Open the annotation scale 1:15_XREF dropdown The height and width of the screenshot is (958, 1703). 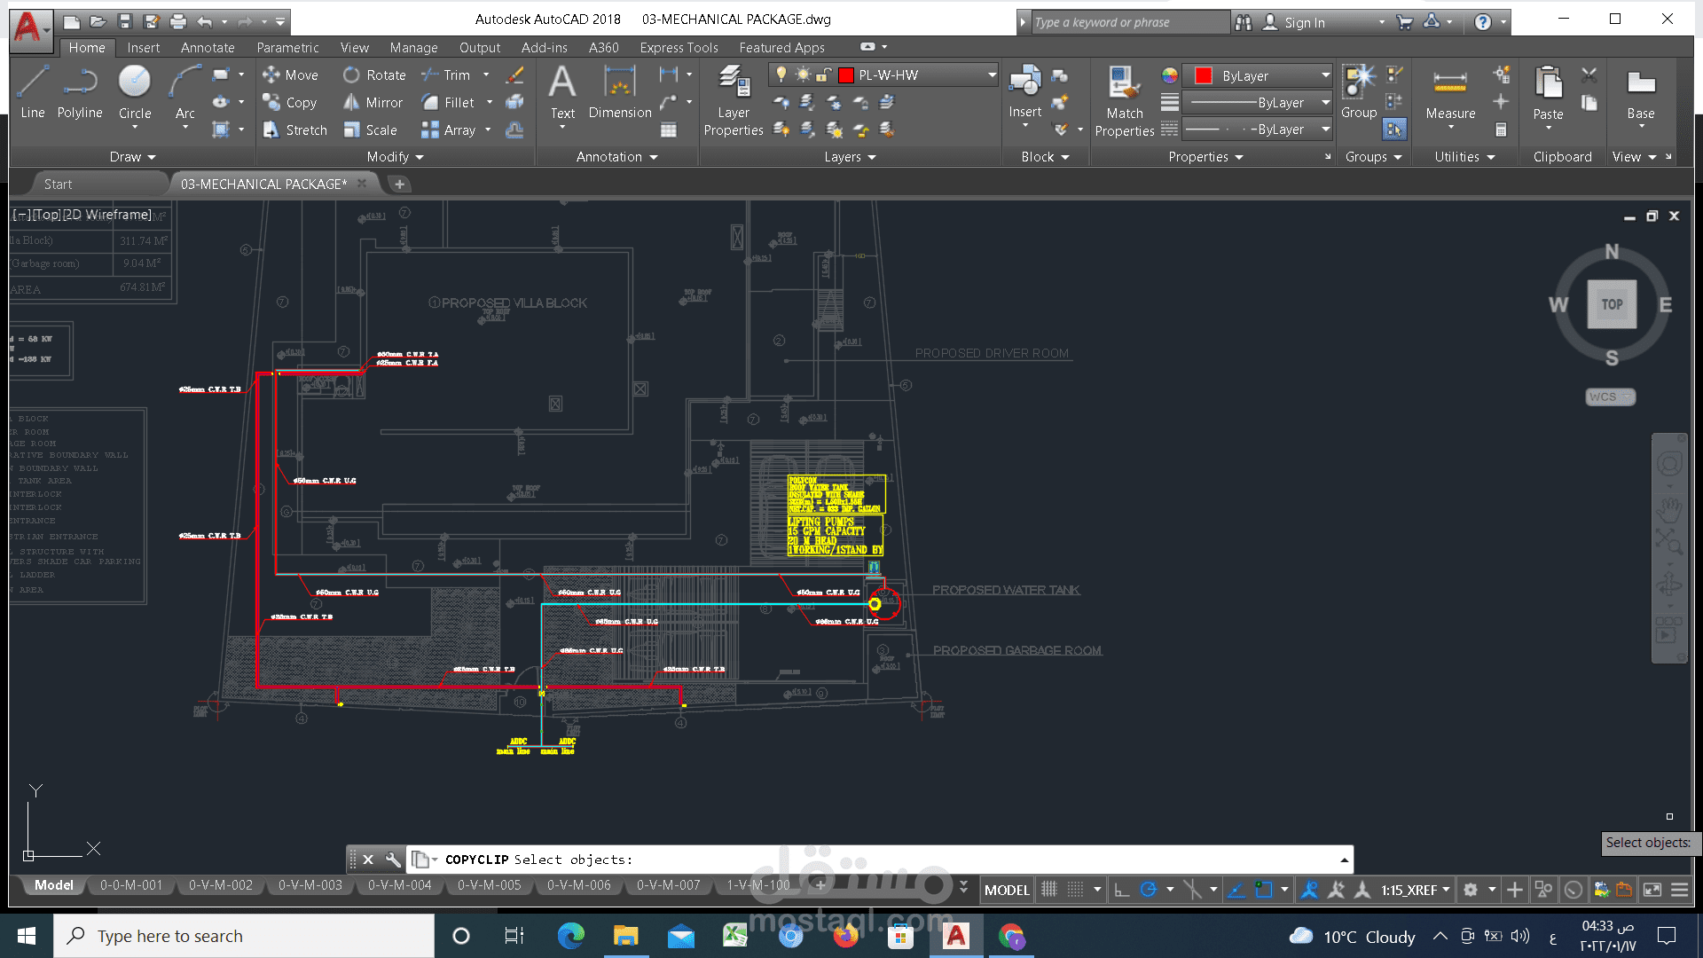pyautogui.click(x=1416, y=890)
